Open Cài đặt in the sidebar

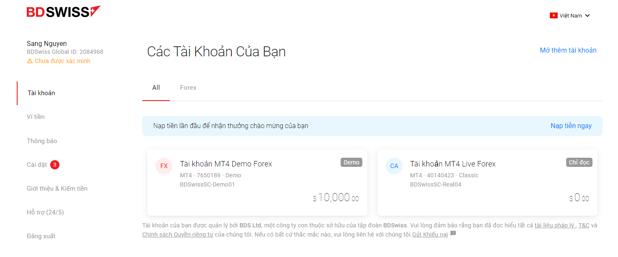click(37, 165)
